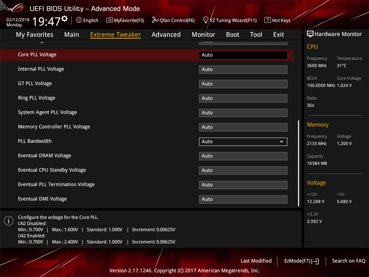Select the Eventual DMI Voltage label
The width and height of the screenshot is (369, 277).
[43, 199]
